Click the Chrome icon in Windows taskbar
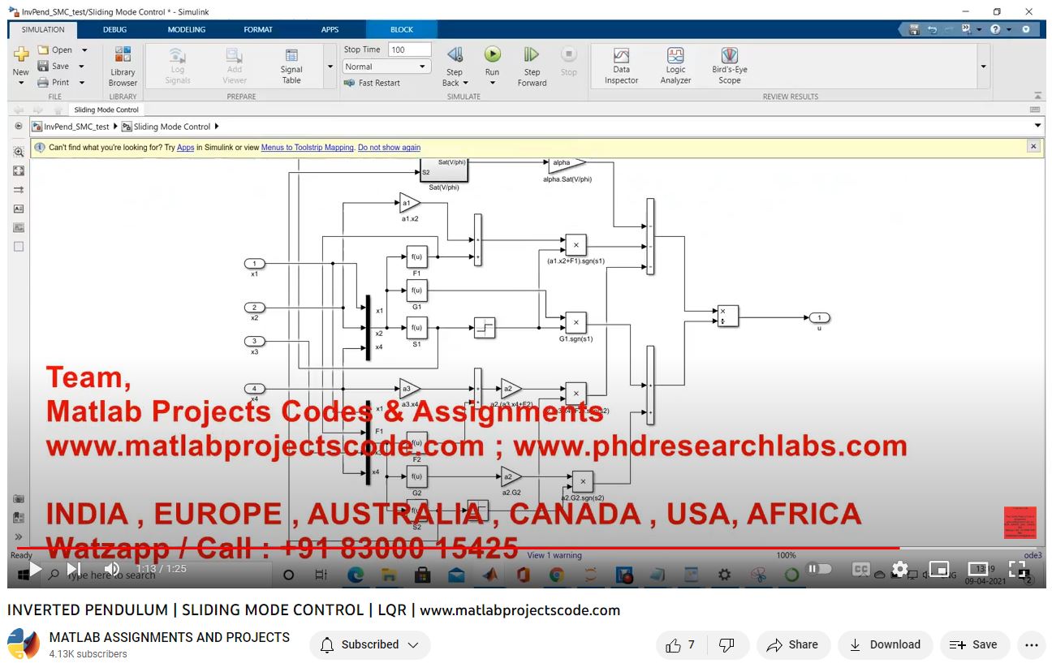Image resolution: width=1052 pixels, height=672 pixels. pyautogui.click(x=556, y=575)
